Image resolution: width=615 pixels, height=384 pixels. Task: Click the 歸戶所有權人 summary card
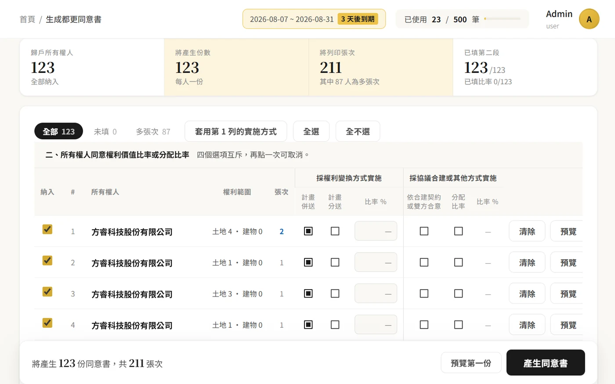pyautogui.click(x=92, y=67)
